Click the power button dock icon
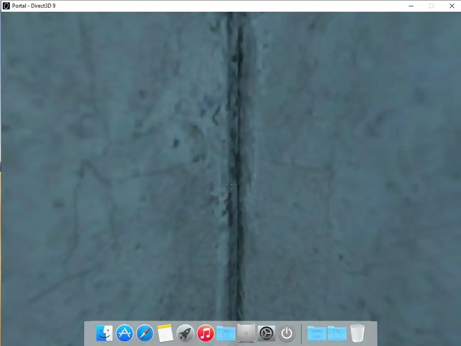Viewport: 461px width, 346px height. 287,333
